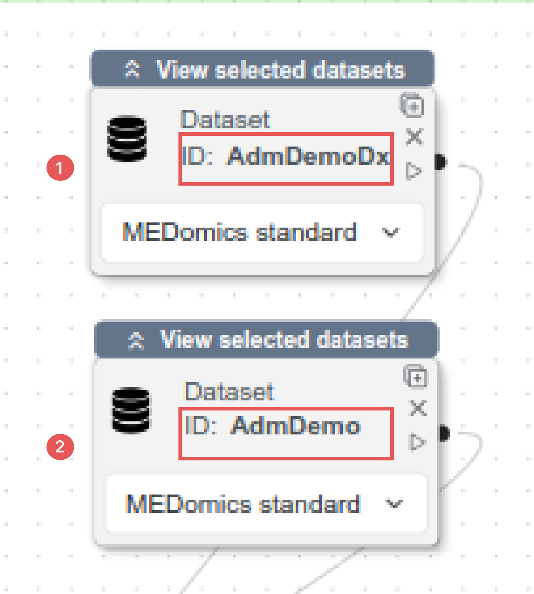The image size is (534, 594).
Task: Open MEDomics standard dropdown in AdmDemo node
Action: [x=243, y=504]
